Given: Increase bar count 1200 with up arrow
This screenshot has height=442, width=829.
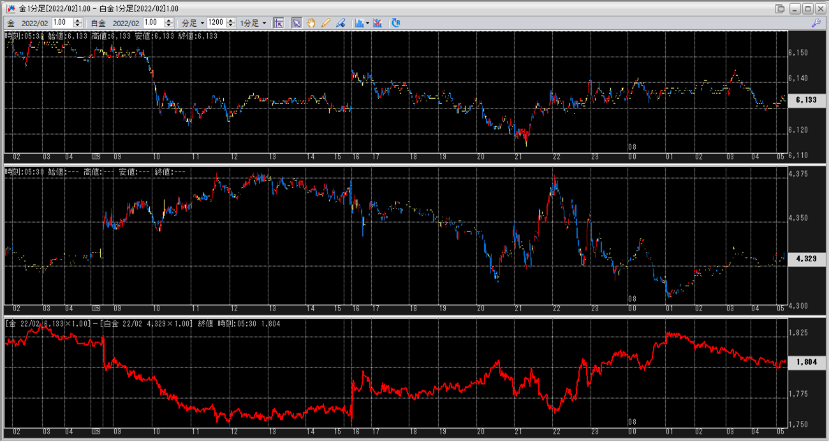Looking at the screenshot, I should tap(231, 20).
